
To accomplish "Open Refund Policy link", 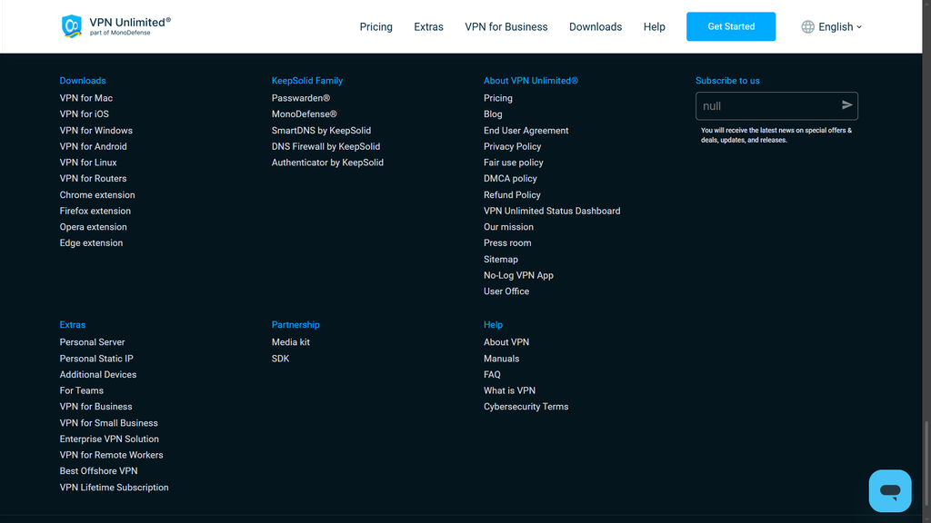I will tap(512, 195).
